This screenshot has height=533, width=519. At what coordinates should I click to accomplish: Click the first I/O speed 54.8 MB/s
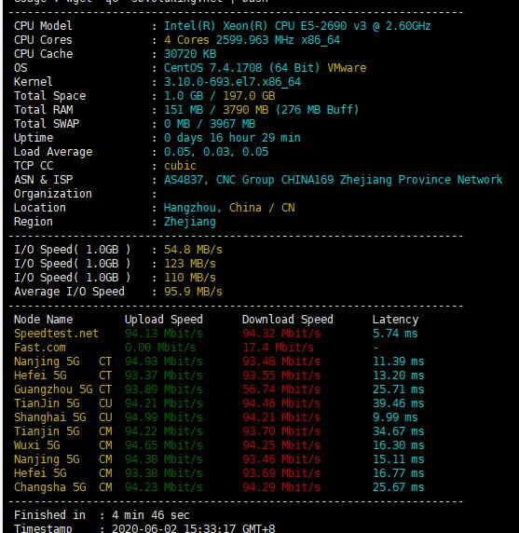click(x=193, y=250)
